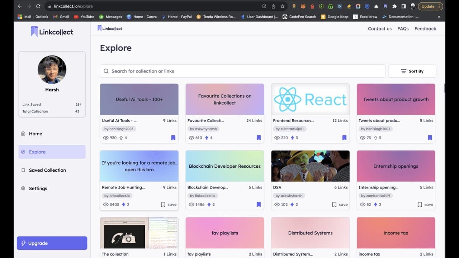The width and height of the screenshot is (459, 258).
Task: Click author tag by honisingh2003 on Useful Ai Tools
Action: click(x=119, y=129)
